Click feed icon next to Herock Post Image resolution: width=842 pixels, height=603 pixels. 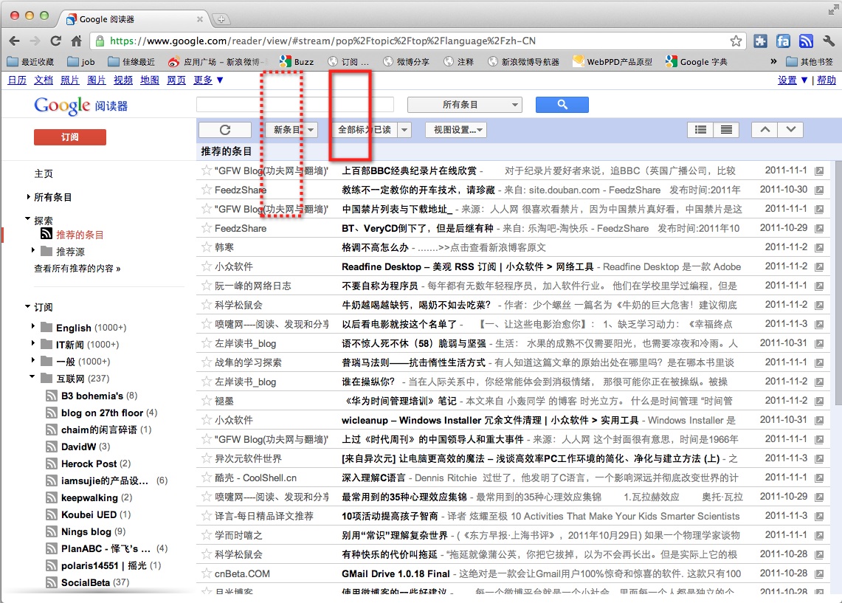point(52,464)
